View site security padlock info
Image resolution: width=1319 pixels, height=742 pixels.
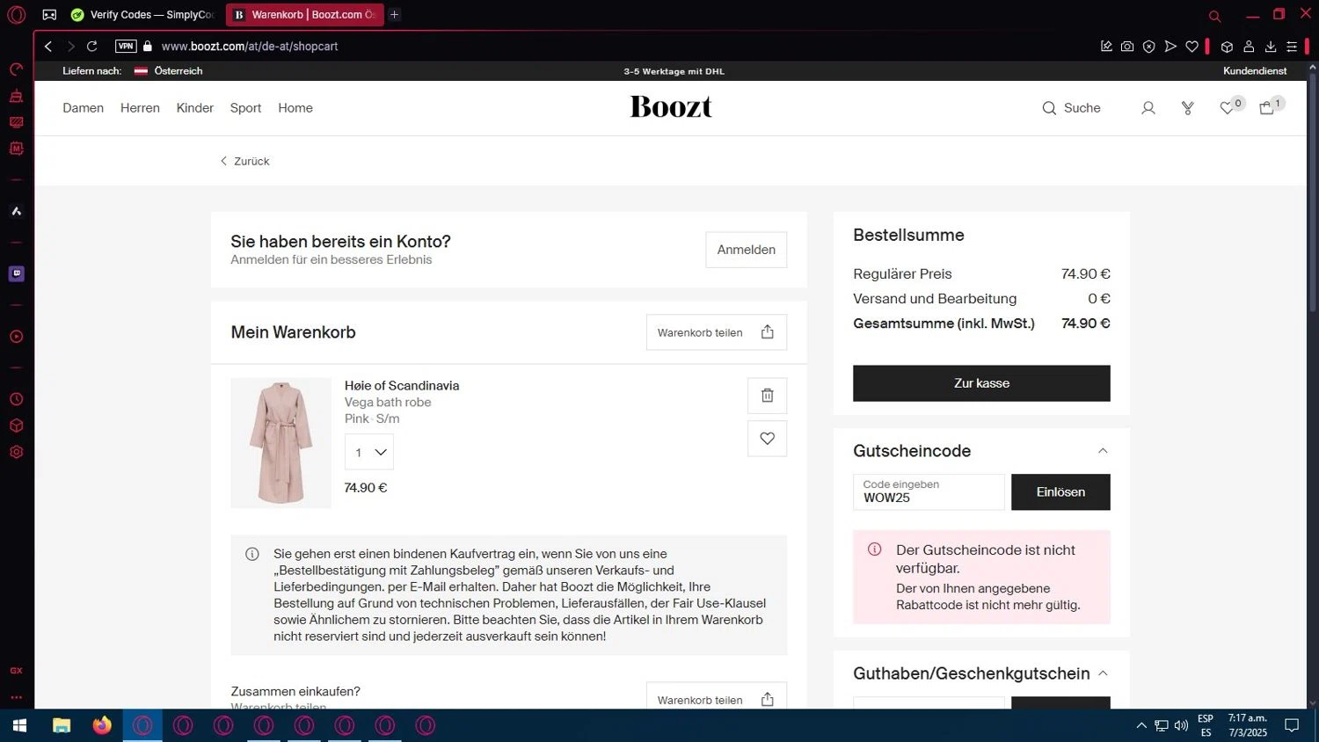pos(148,47)
